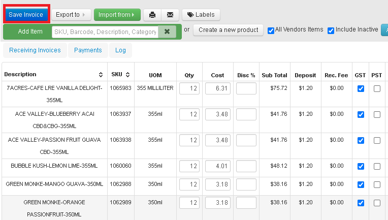This screenshot has height=220, width=388.
Task: Edit Cost for Green Monke Mango Guava
Action: click(218, 184)
